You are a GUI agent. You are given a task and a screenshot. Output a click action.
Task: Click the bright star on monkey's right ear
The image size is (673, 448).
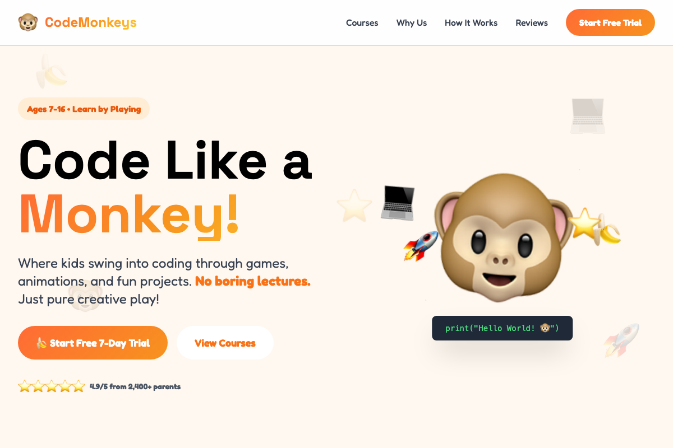click(583, 223)
